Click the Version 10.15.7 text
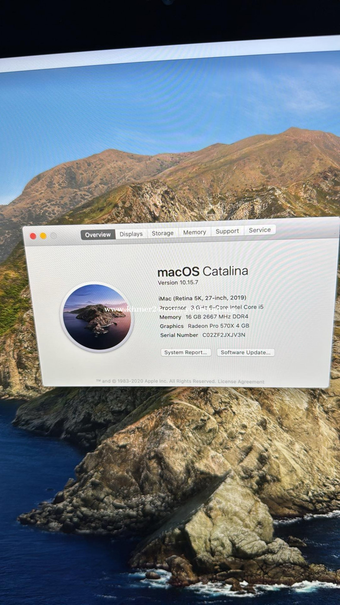 pyautogui.click(x=178, y=283)
